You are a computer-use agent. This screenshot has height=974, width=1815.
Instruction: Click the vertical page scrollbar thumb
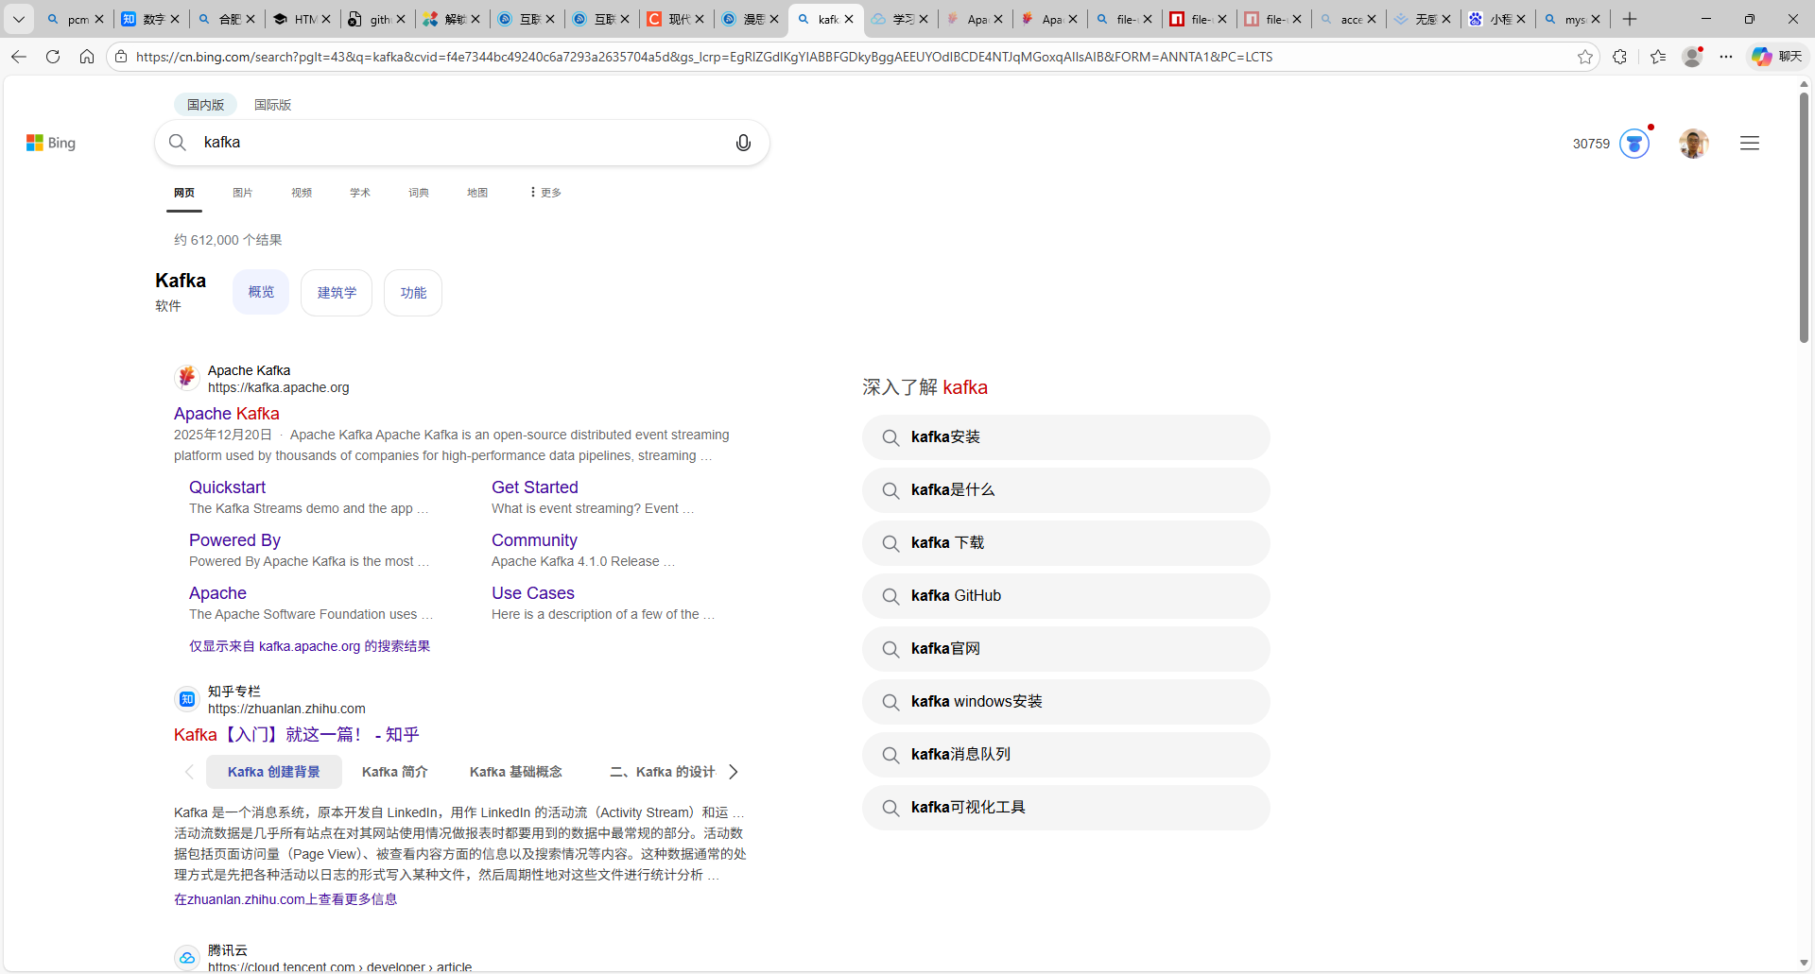pyautogui.click(x=1804, y=217)
